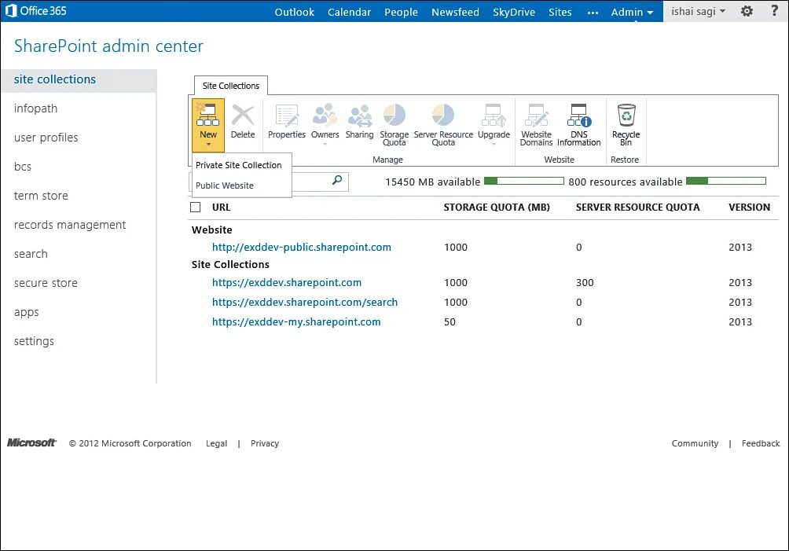Open Properties in the ribbon
The height and width of the screenshot is (551, 789).
287,121
